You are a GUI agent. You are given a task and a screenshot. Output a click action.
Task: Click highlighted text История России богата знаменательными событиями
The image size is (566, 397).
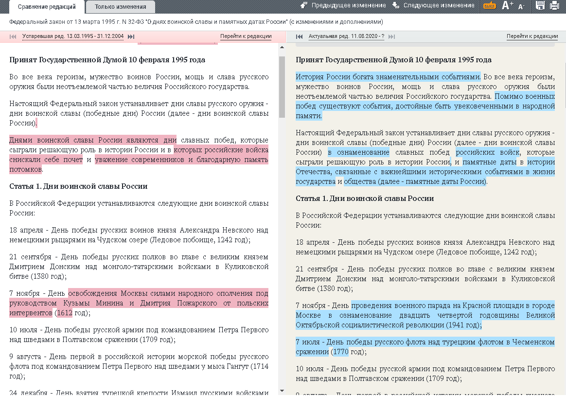tap(388, 76)
